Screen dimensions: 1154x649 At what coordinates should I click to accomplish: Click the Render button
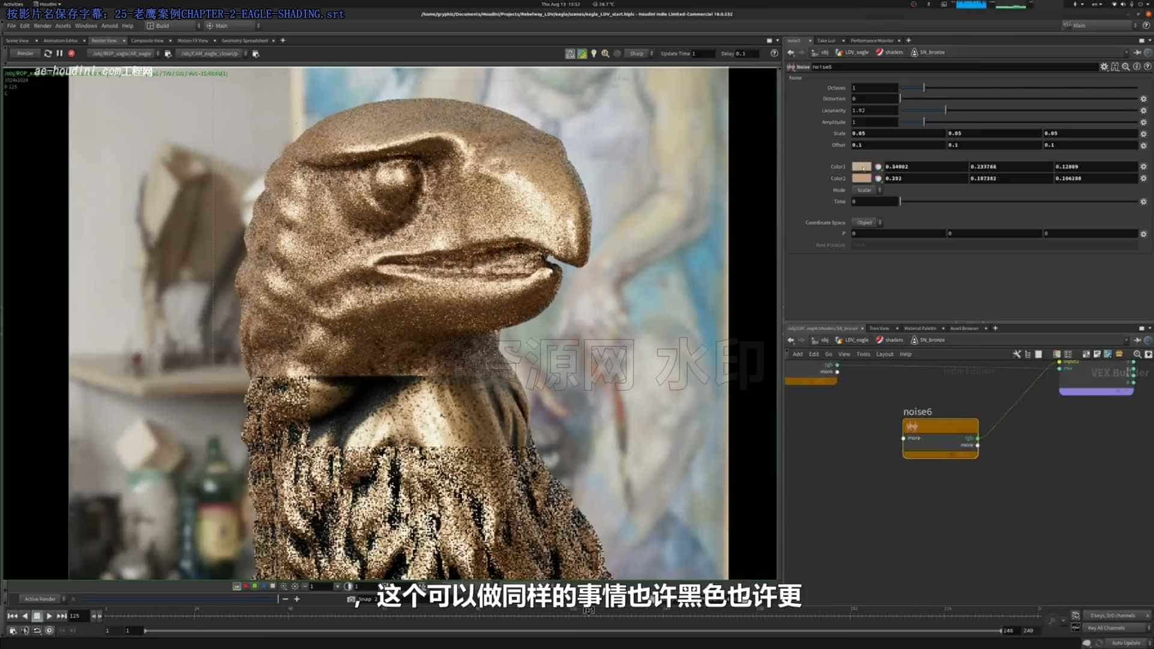pyautogui.click(x=25, y=53)
